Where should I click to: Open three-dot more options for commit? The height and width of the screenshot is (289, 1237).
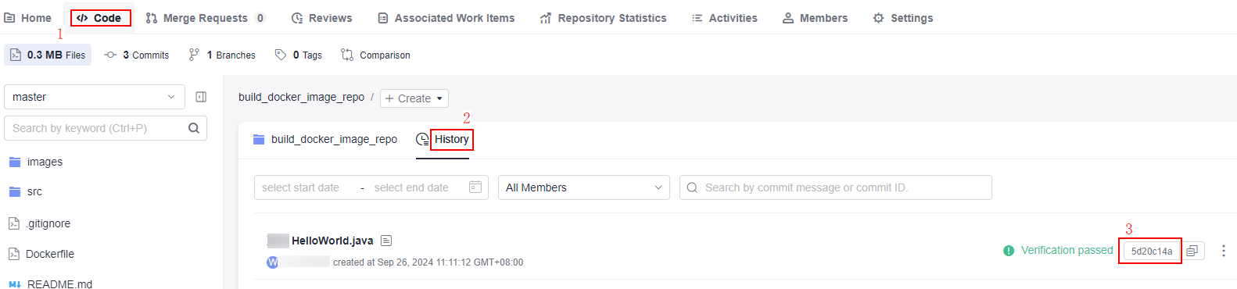[1224, 251]
